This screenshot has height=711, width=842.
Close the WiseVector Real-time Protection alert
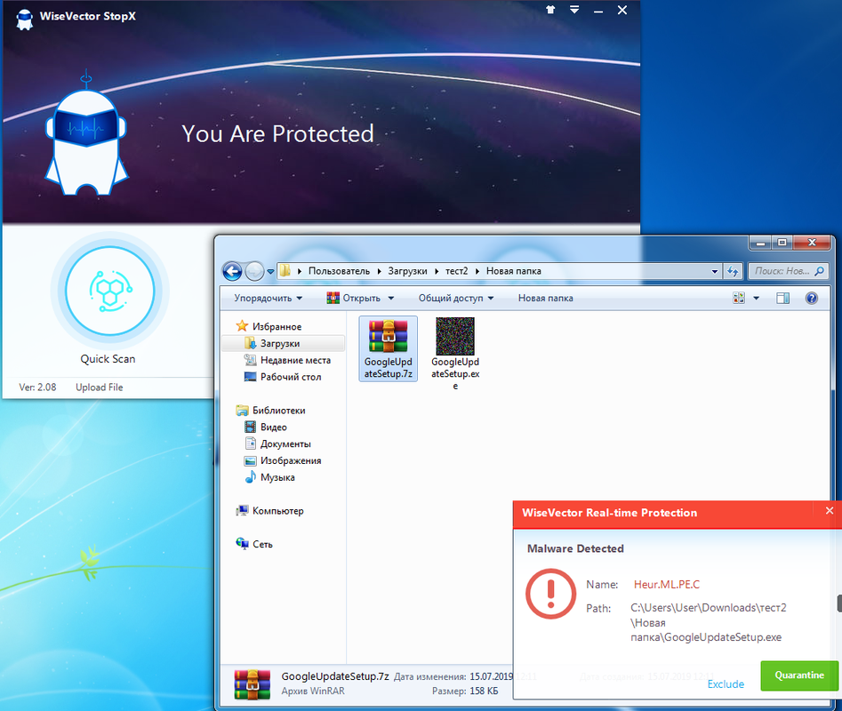[830, 511]
